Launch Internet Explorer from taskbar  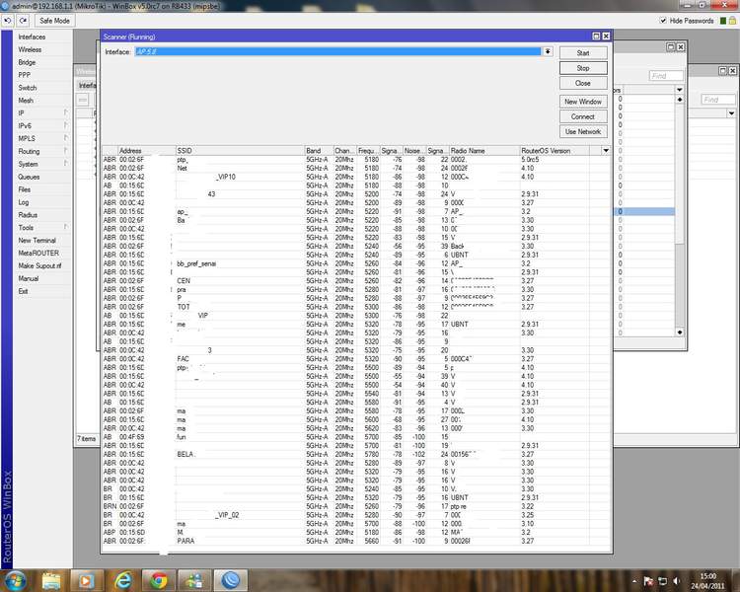[123, 580]
